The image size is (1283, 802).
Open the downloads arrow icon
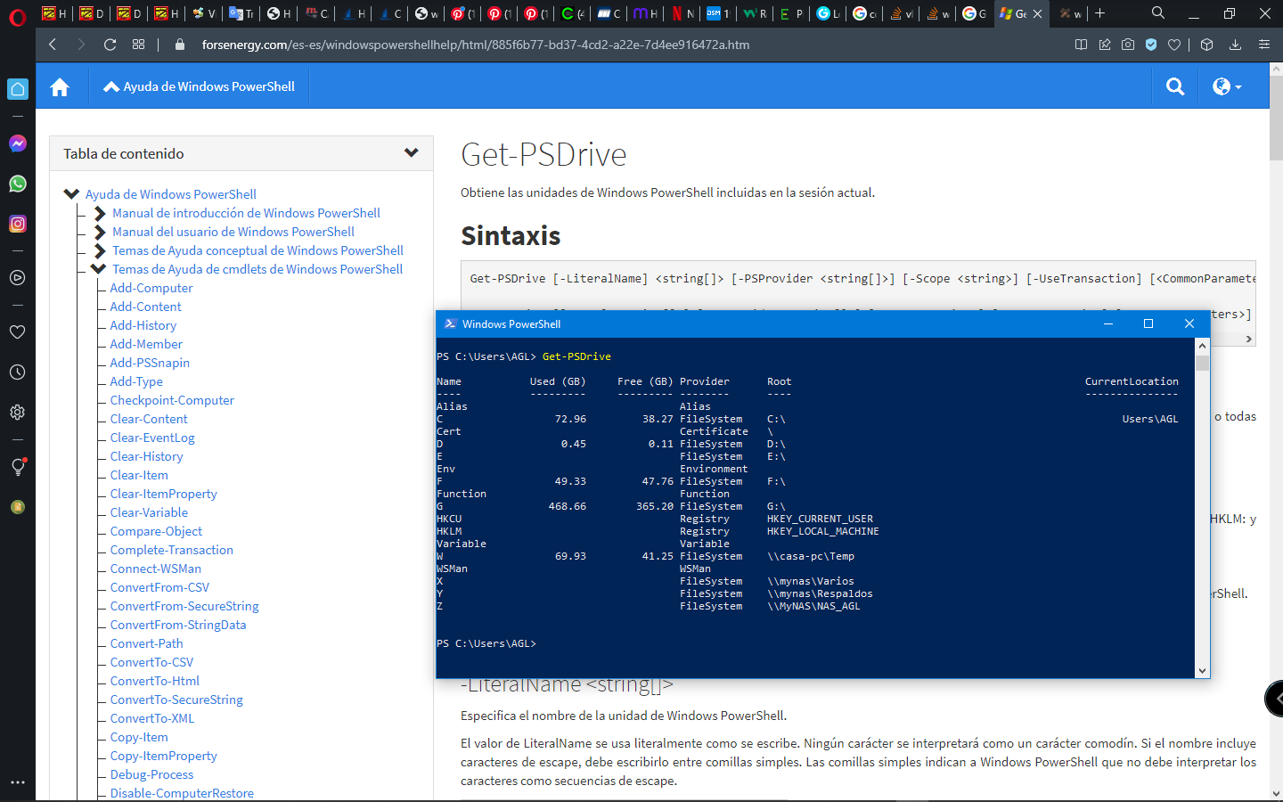[x=1235, y=45]
